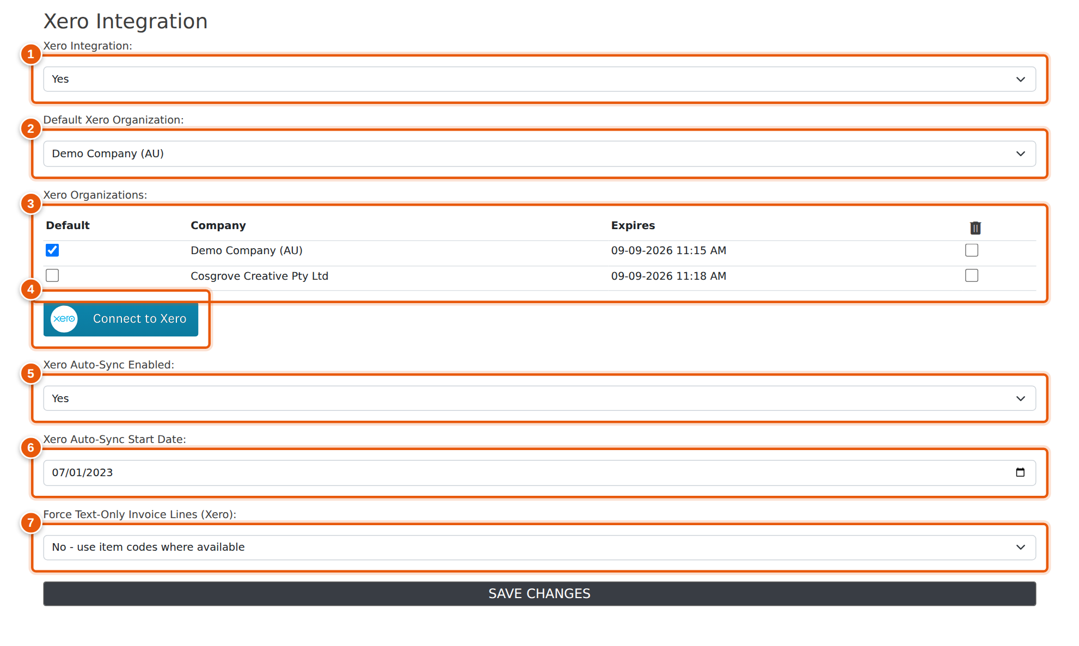This screenshot has width=1079, height=646.
Task: Click the 'Xero Auto-Sync Start Date:' label
Action: (115, 439)
